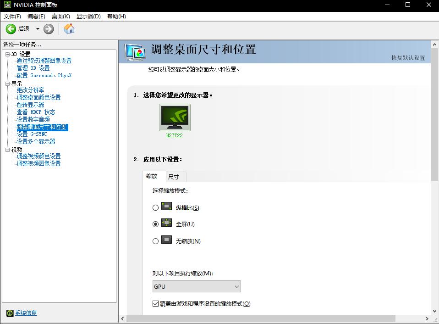Click the 无缩放 scaling mode icon

[x=167, y=241]
